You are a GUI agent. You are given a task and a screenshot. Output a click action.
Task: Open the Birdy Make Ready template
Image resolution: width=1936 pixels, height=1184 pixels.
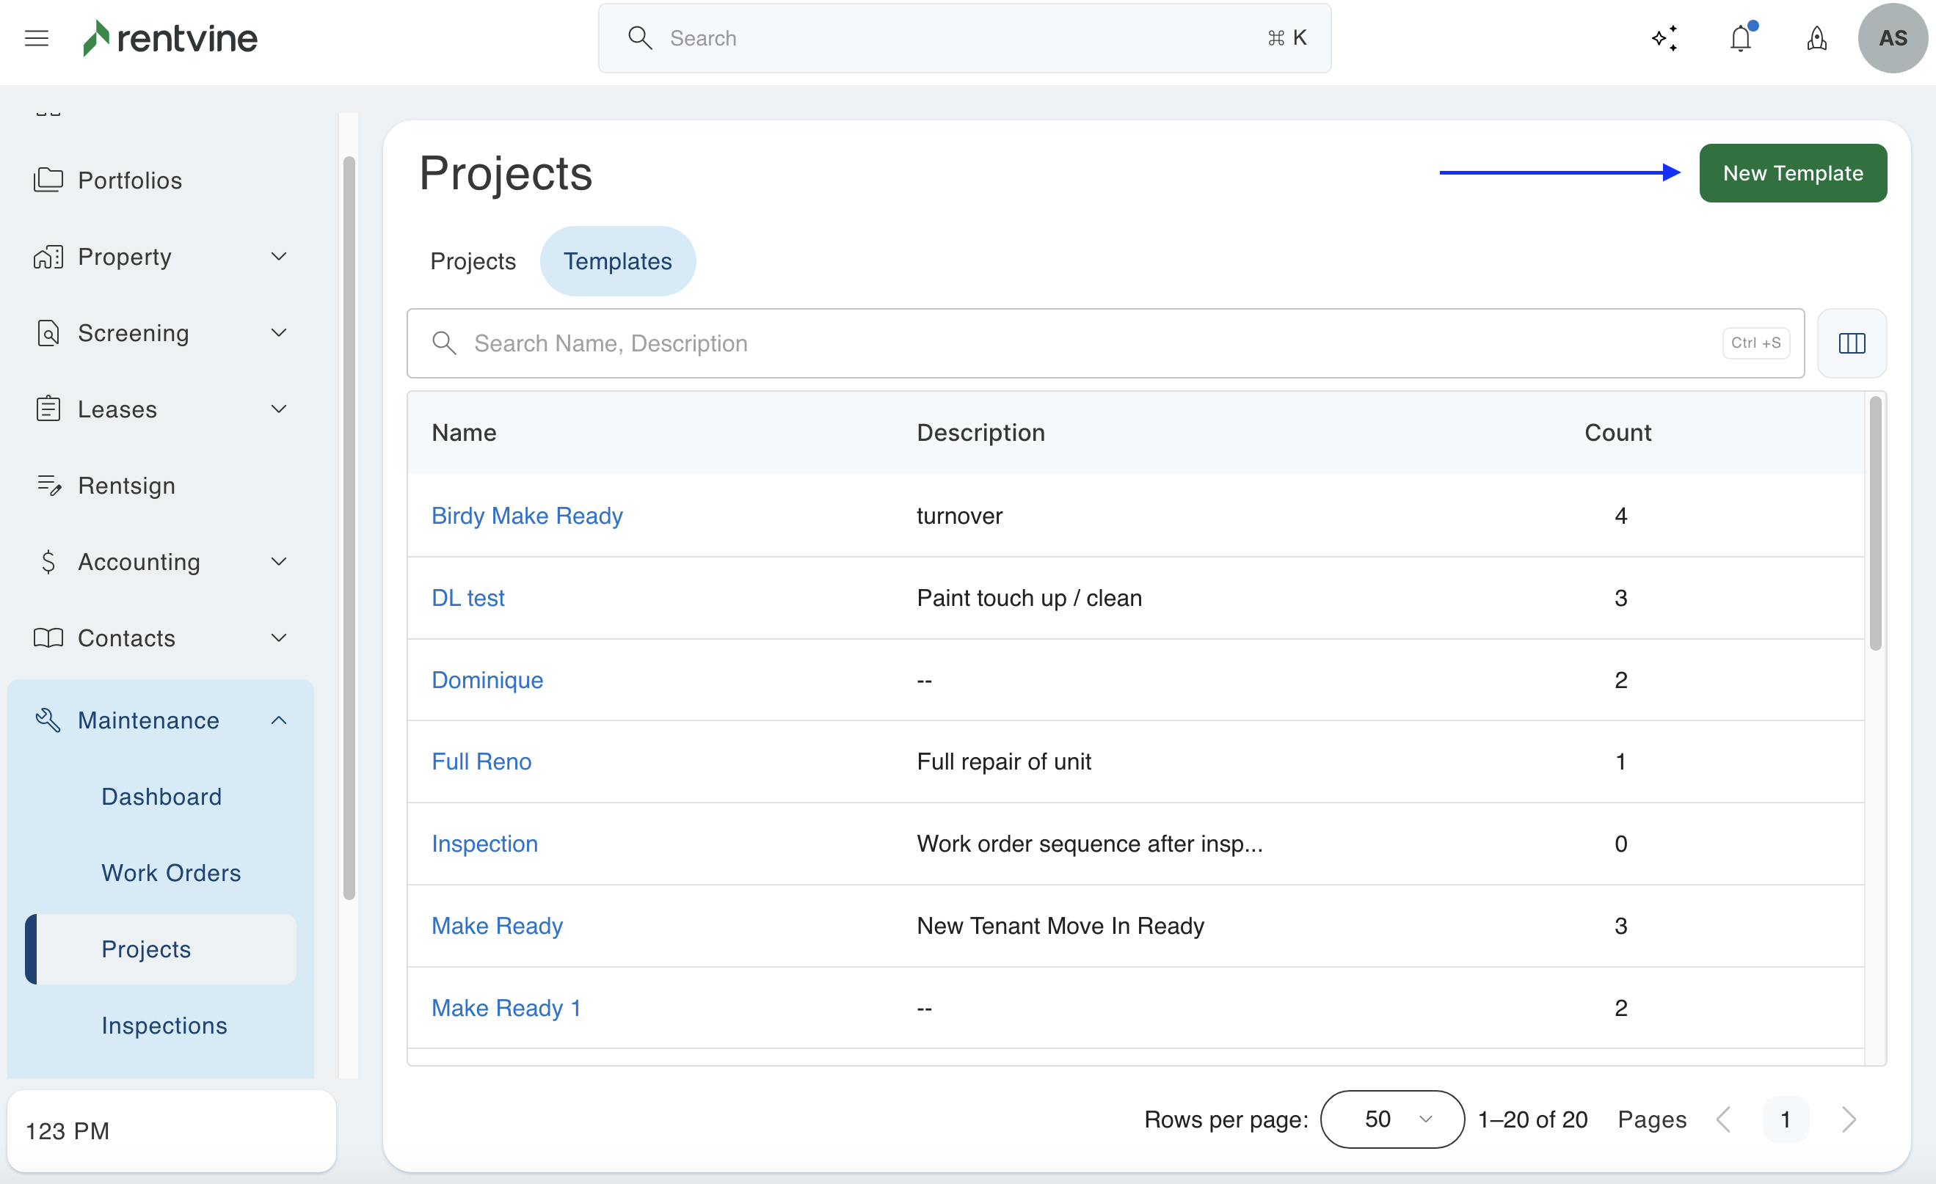[526, 516]
